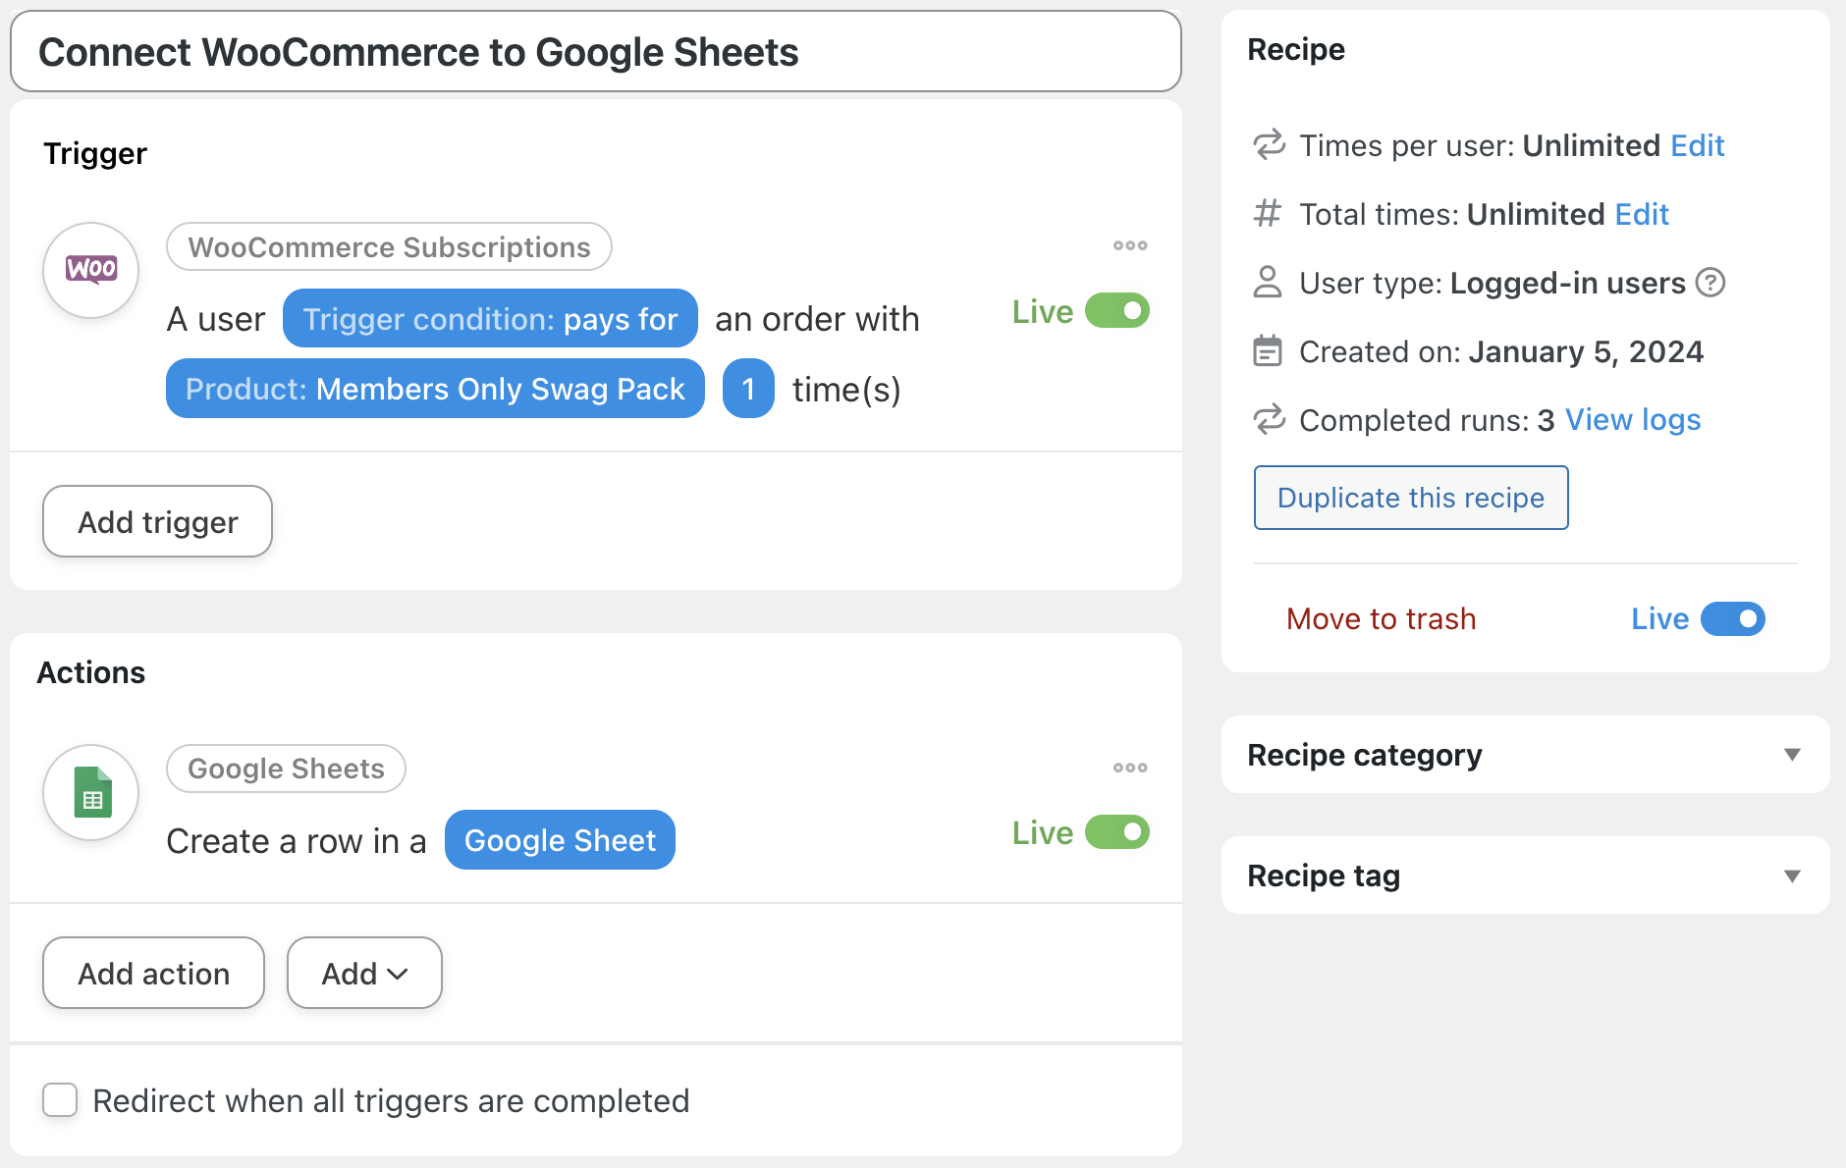Expand the Recipe tag panel
Image resolution: width=1846 pixels, height=1168 pixels.
(x=1791, y=876)
